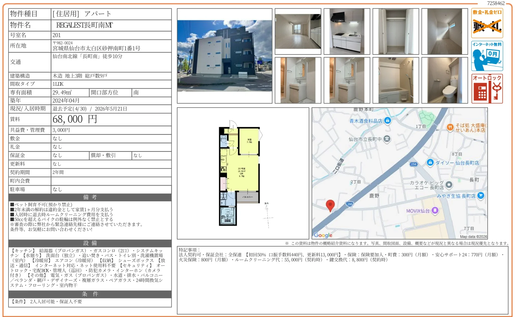Image resolution: width=516 pixels, height=317 pixels.
Task: Open the building exterior photo
Action: (x=225, y=56)
